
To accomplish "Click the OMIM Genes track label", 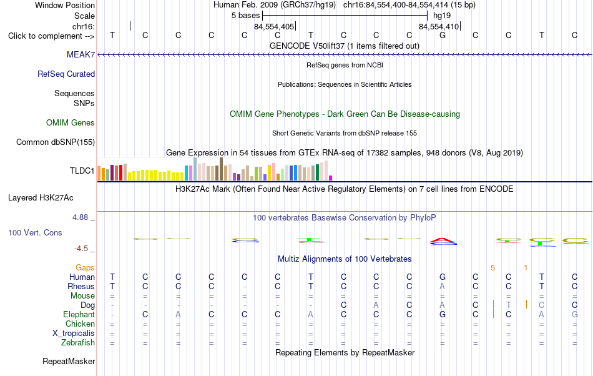I will (x=70, y=123).
